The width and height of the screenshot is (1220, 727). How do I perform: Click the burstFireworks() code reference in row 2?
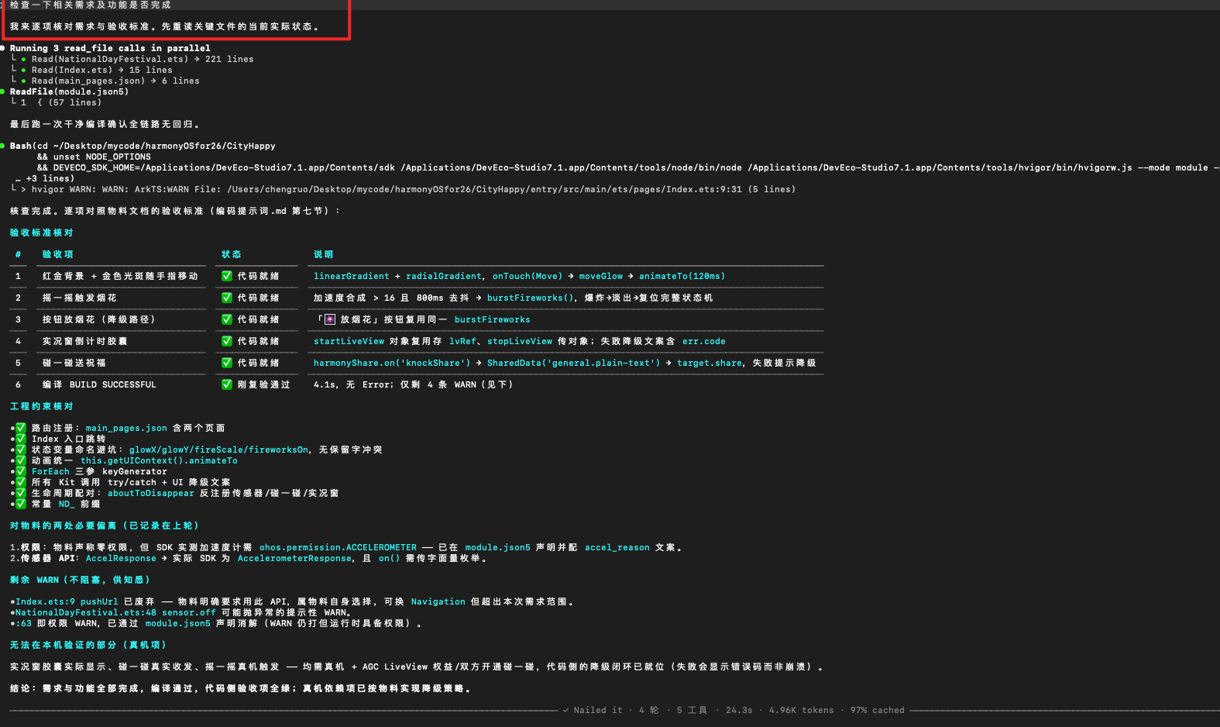[531, 298]
